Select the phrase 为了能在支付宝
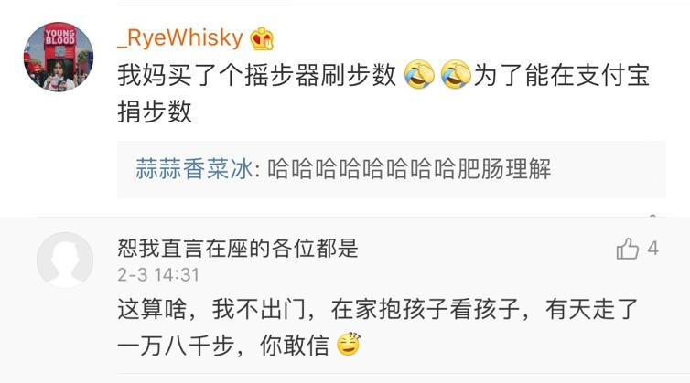Image resolution: width=690 pixels, height=383 pixels. [562, 75]
